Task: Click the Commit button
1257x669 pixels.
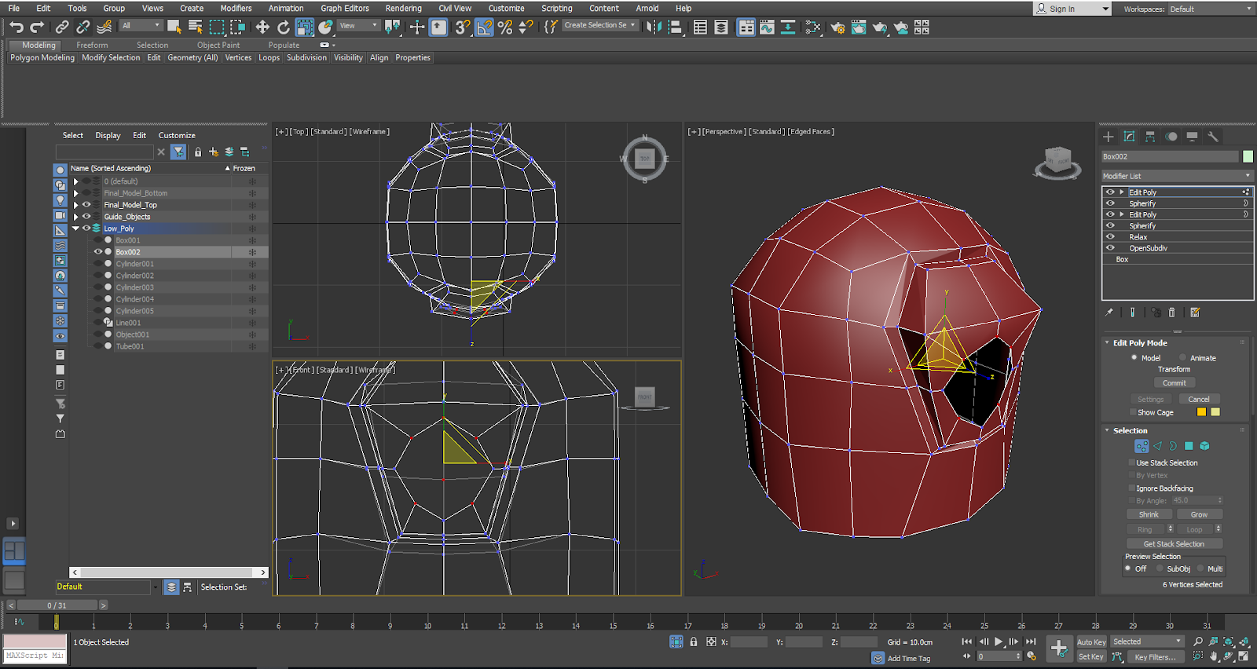Action: click(1175, 382)
